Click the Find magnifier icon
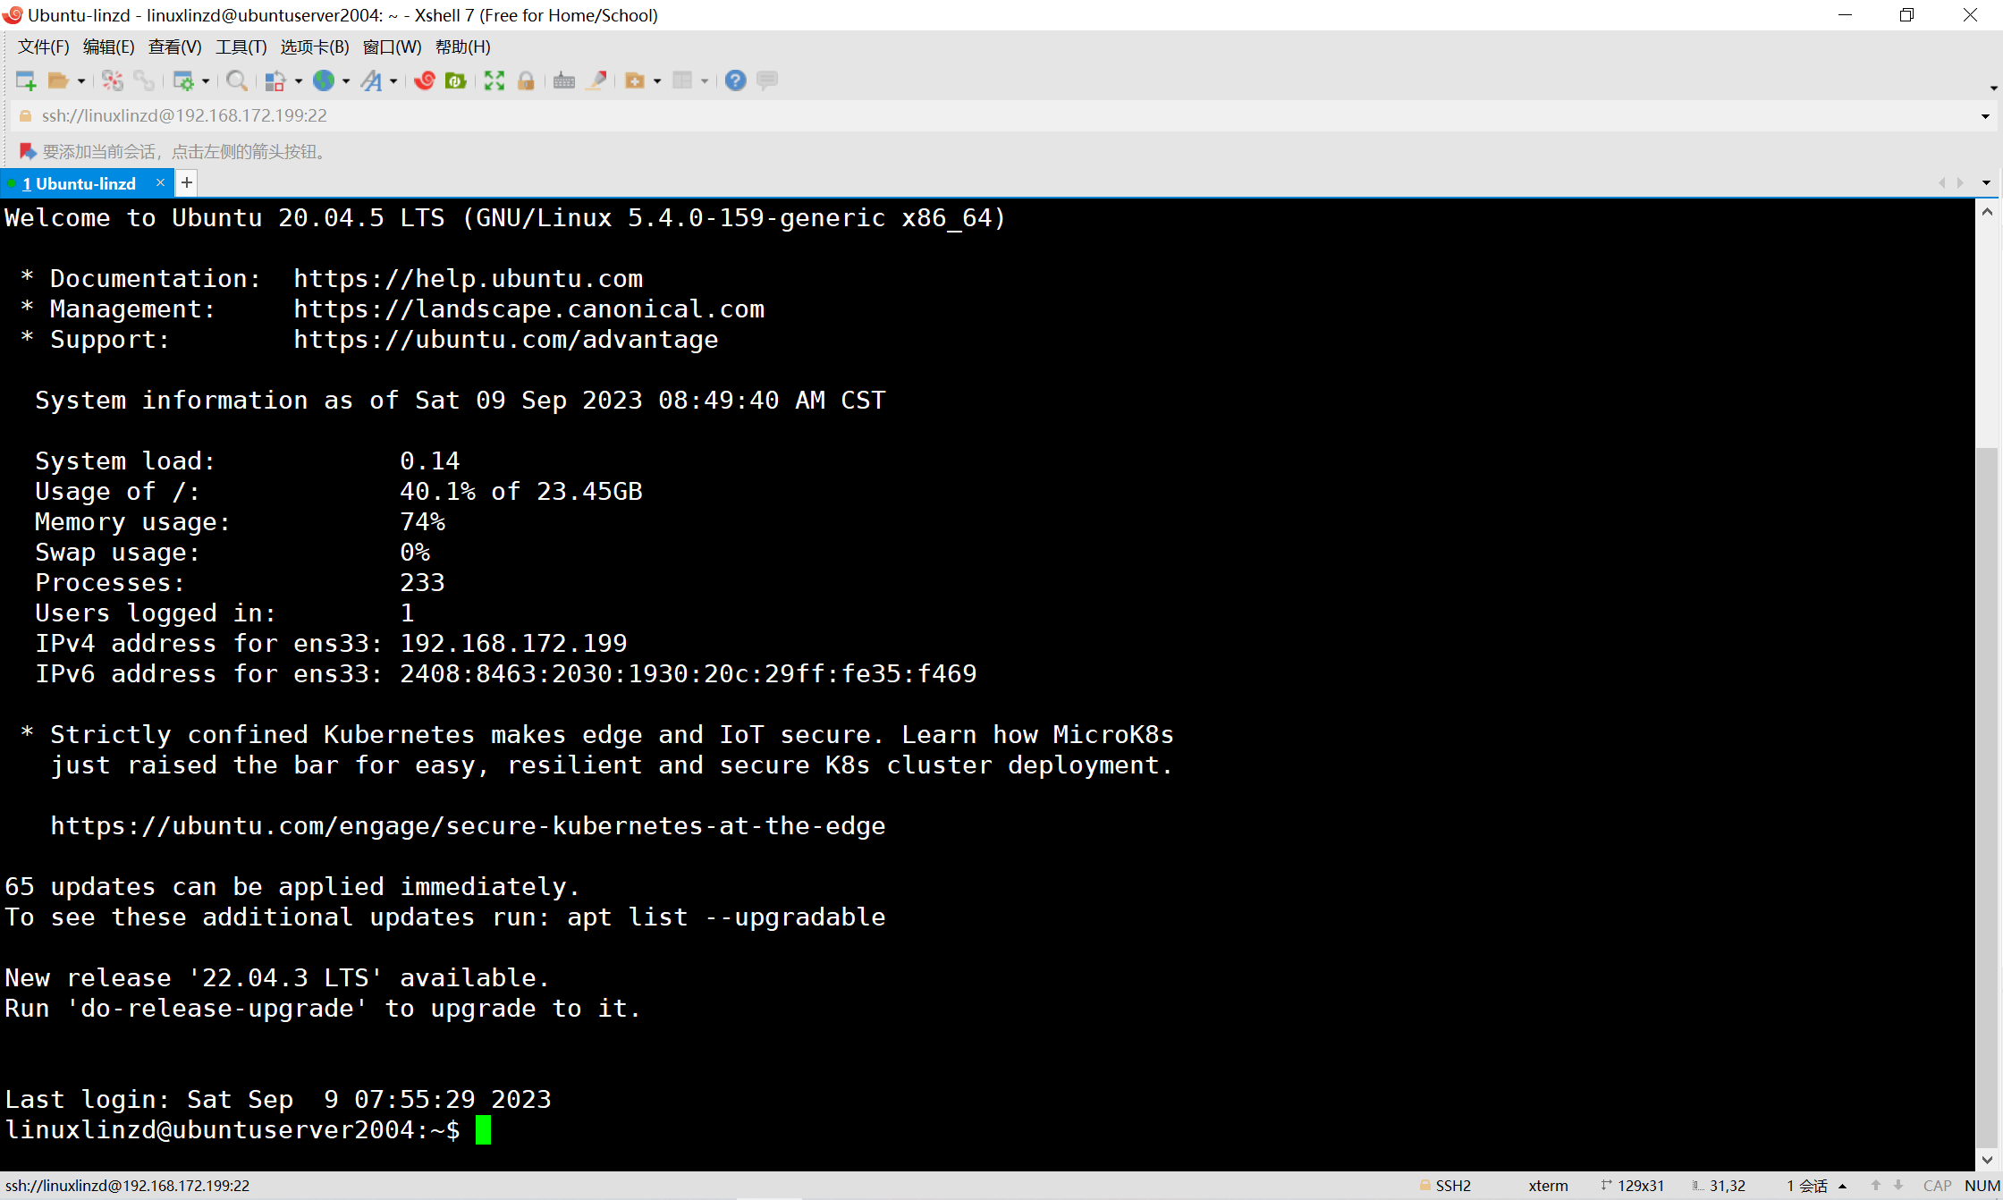This screenshot has height=1200, width=2003. [236, 80]
